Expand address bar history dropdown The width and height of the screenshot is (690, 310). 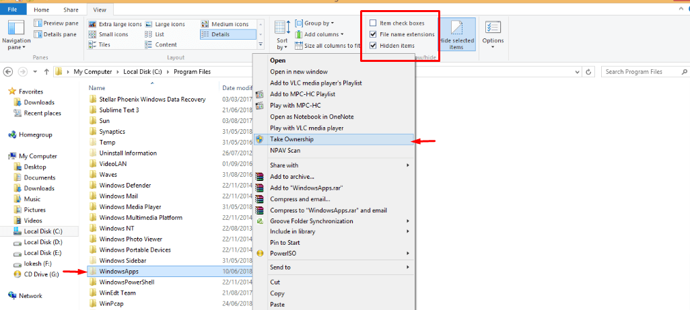click(x=577, y=72)
